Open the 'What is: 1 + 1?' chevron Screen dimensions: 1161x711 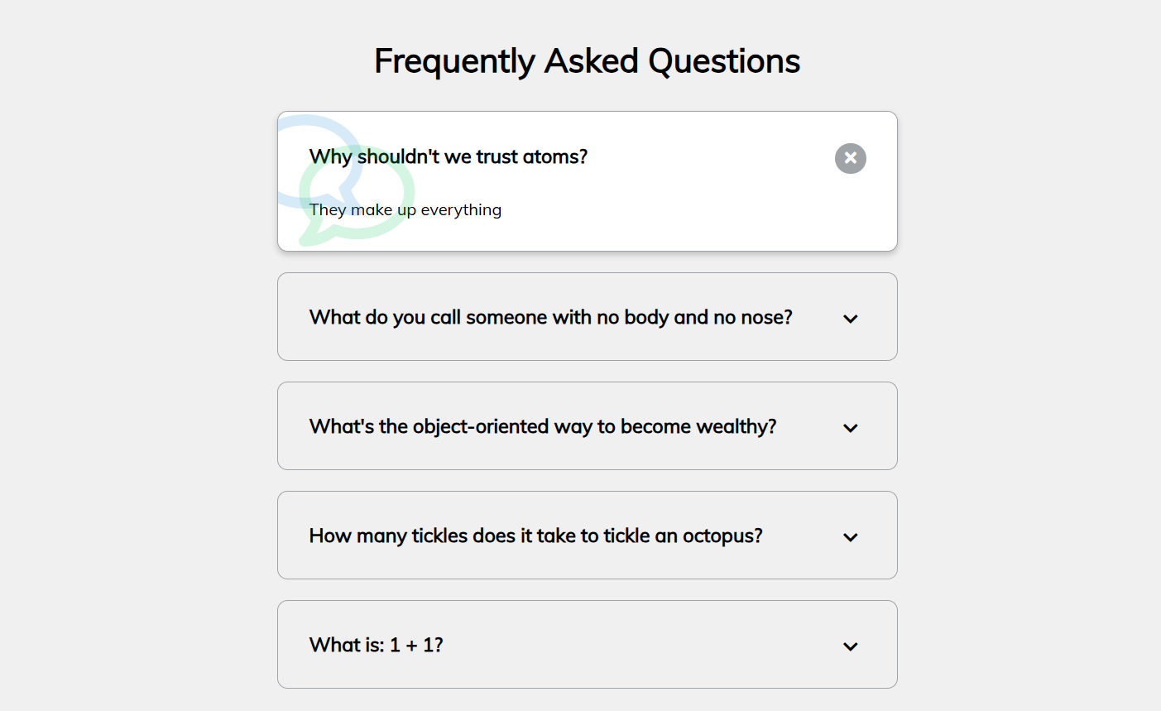click(x=850, y=646)
